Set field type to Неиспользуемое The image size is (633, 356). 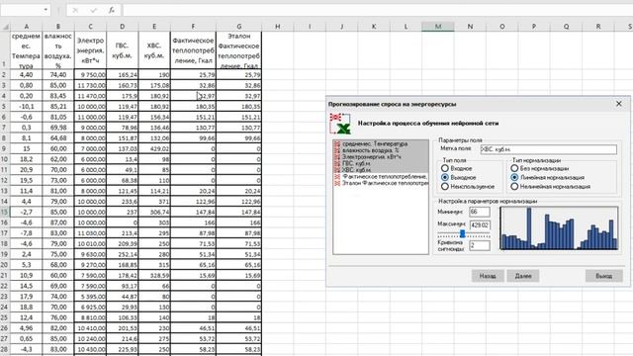tap(445, 187)
